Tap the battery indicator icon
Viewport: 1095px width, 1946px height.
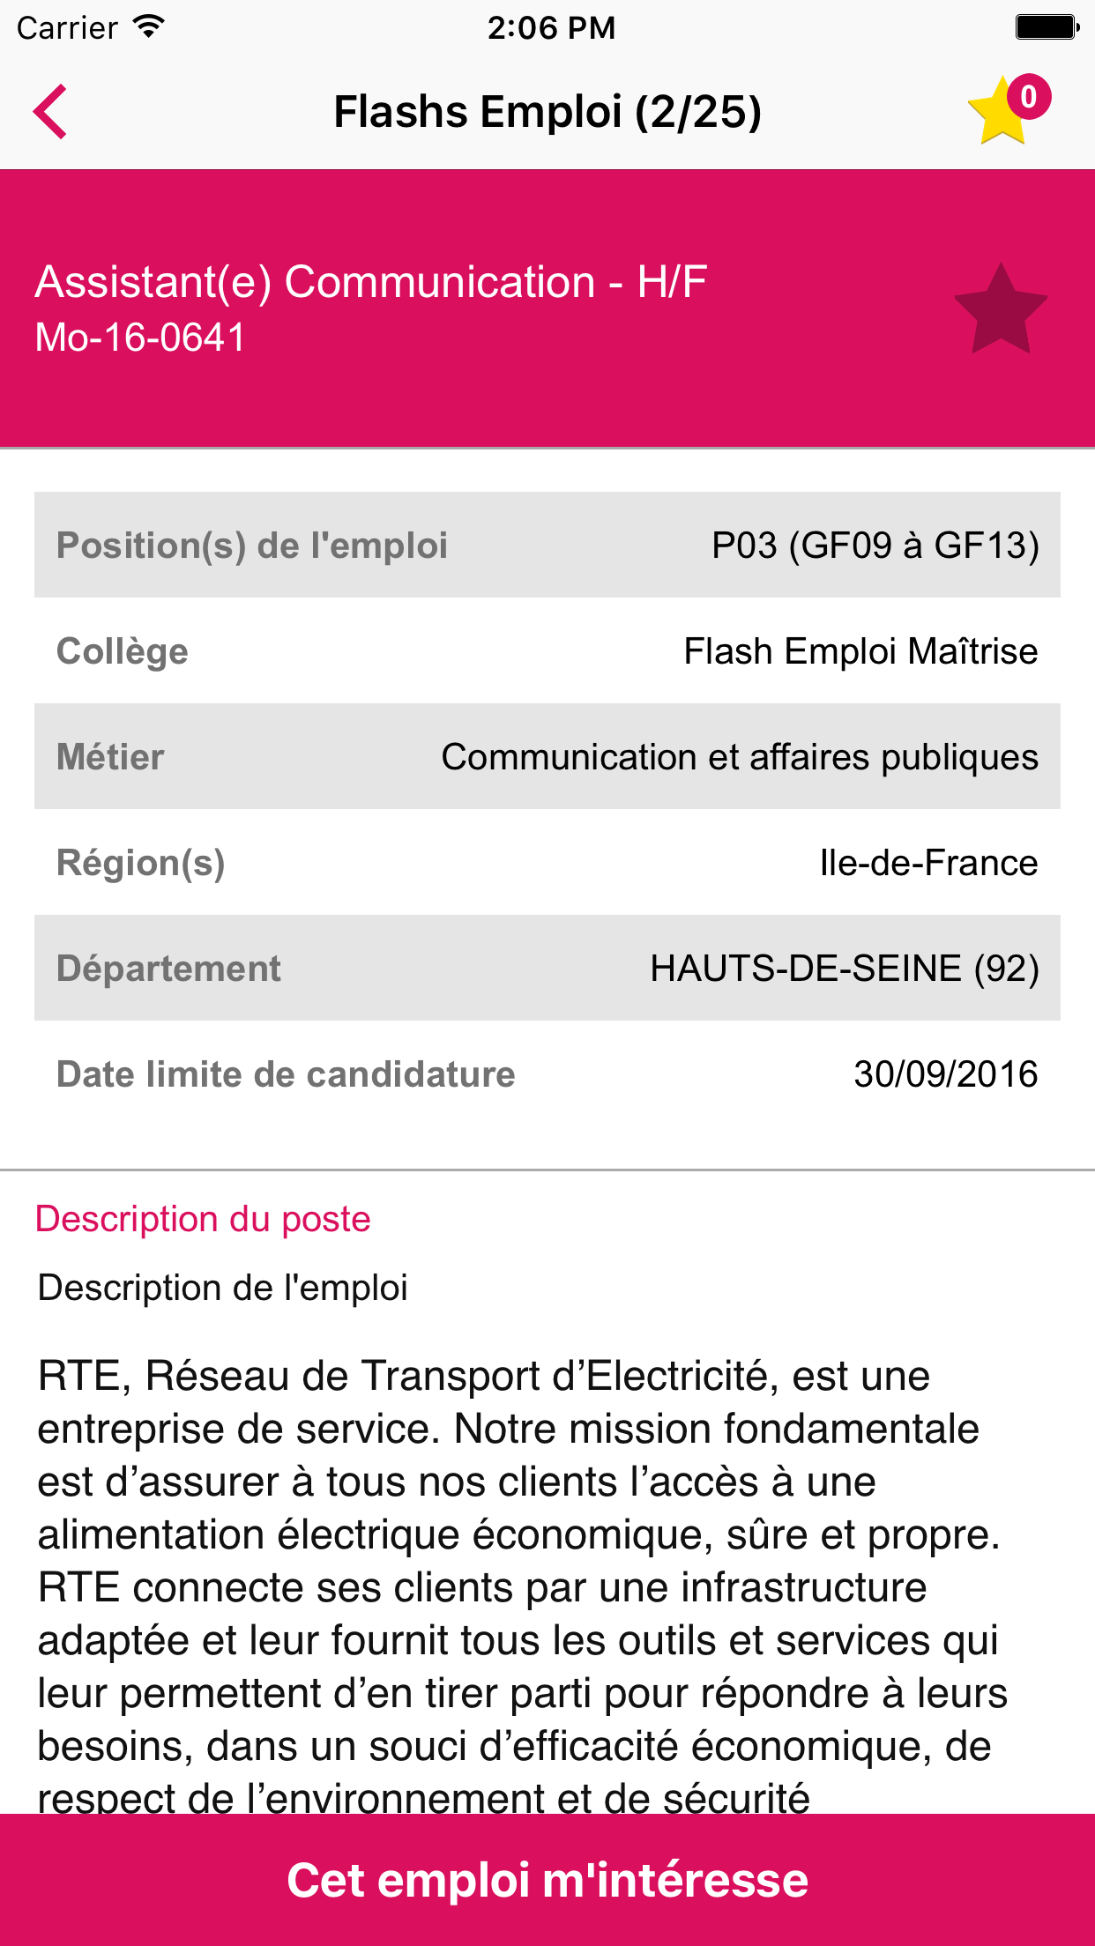1047,27
